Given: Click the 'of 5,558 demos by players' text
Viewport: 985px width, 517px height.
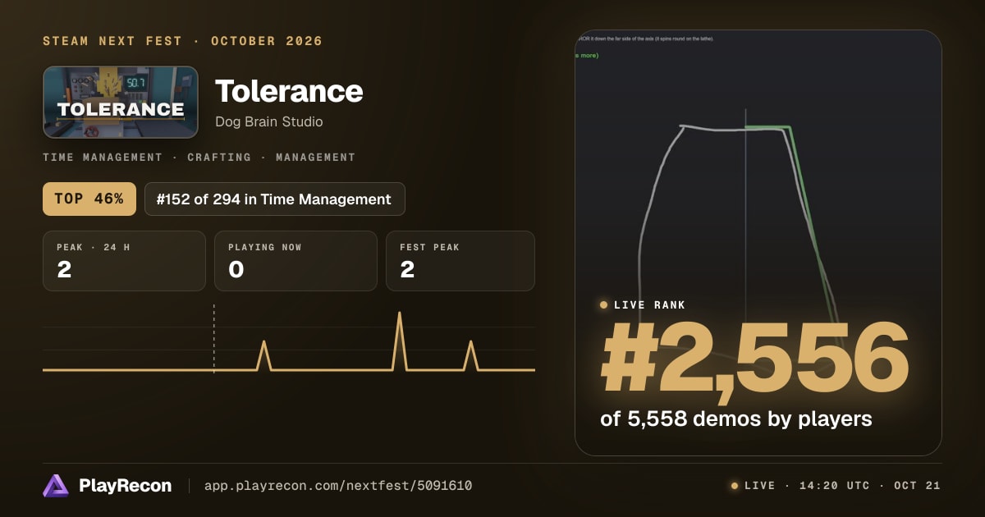Looking at the screenshot, I should point(736,419).
